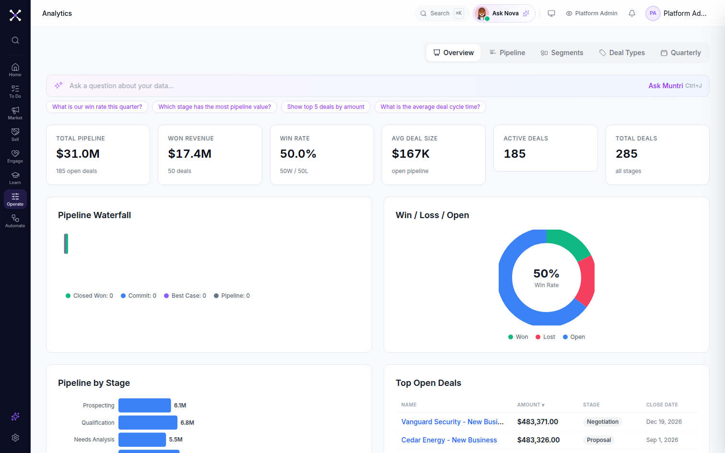Select Operate sidebar item
725x453 pixels.
[15, 199]
